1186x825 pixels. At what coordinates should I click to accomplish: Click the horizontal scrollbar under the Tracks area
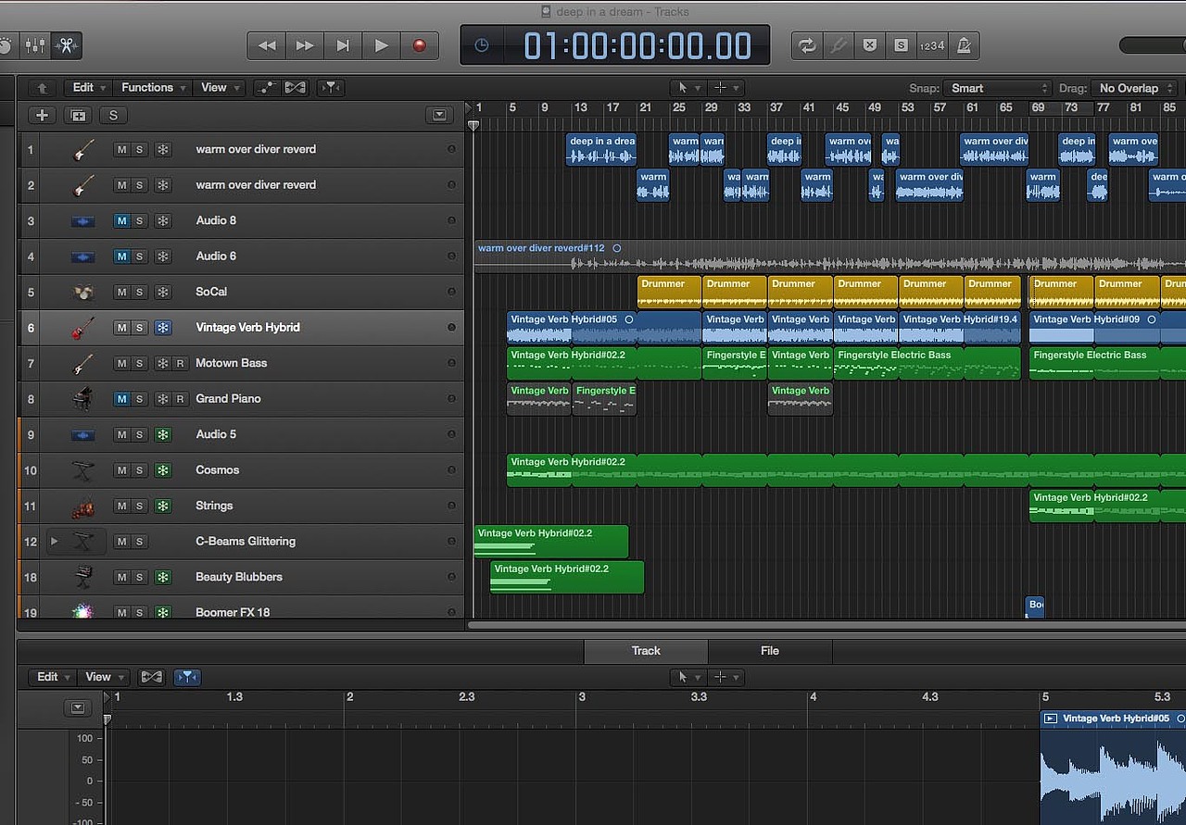(826, 625)
